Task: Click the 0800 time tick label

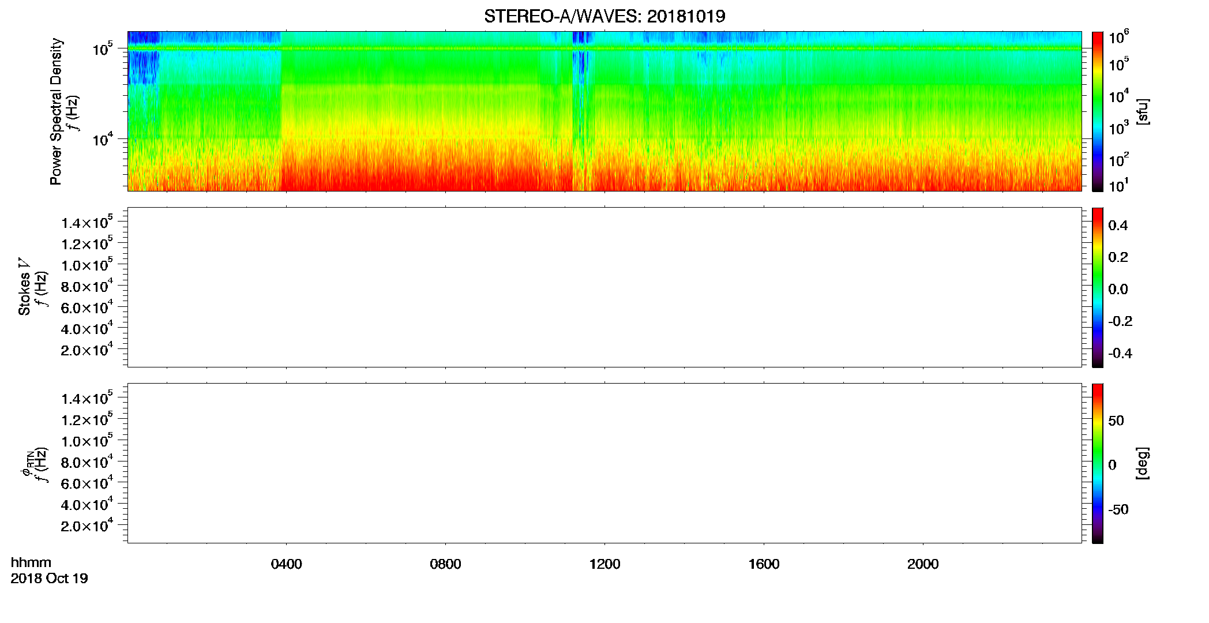Action: tap(445, 564)
